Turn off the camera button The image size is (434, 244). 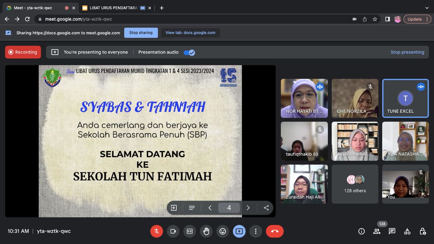coord(173,231)
